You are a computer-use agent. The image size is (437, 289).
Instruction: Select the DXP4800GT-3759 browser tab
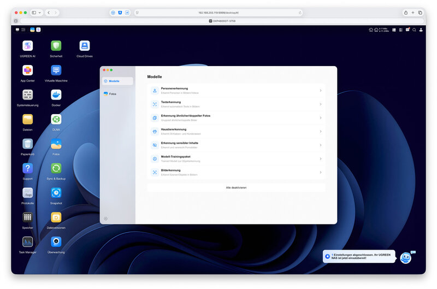click(222, 21)
